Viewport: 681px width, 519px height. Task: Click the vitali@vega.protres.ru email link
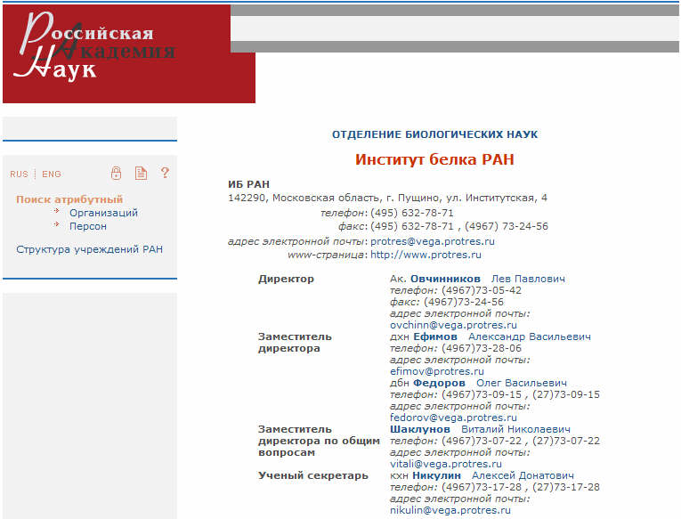(x=446, y=464)
